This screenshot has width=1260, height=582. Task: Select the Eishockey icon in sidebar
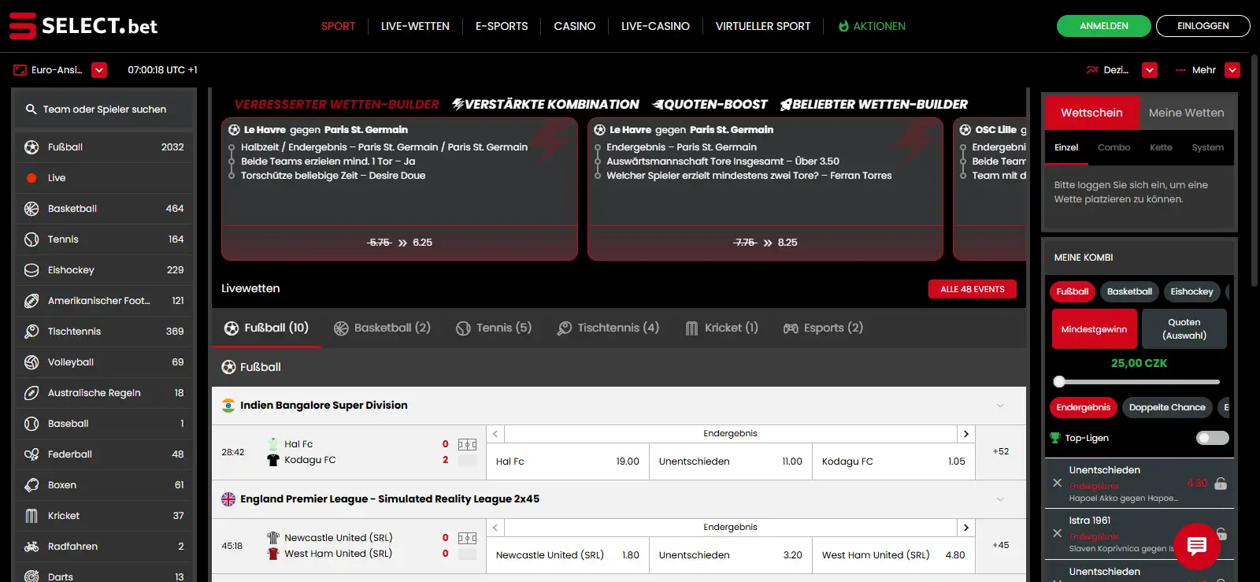coord(31,270)
